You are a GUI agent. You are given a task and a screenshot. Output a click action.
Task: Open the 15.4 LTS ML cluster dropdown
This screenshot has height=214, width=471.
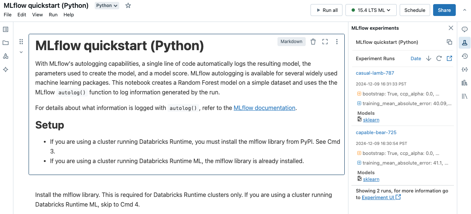click(x=371, y=10)
